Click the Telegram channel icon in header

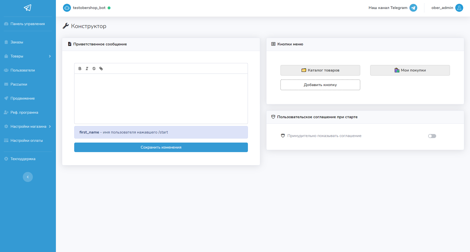pyautogui.click(x=413, y=8)
